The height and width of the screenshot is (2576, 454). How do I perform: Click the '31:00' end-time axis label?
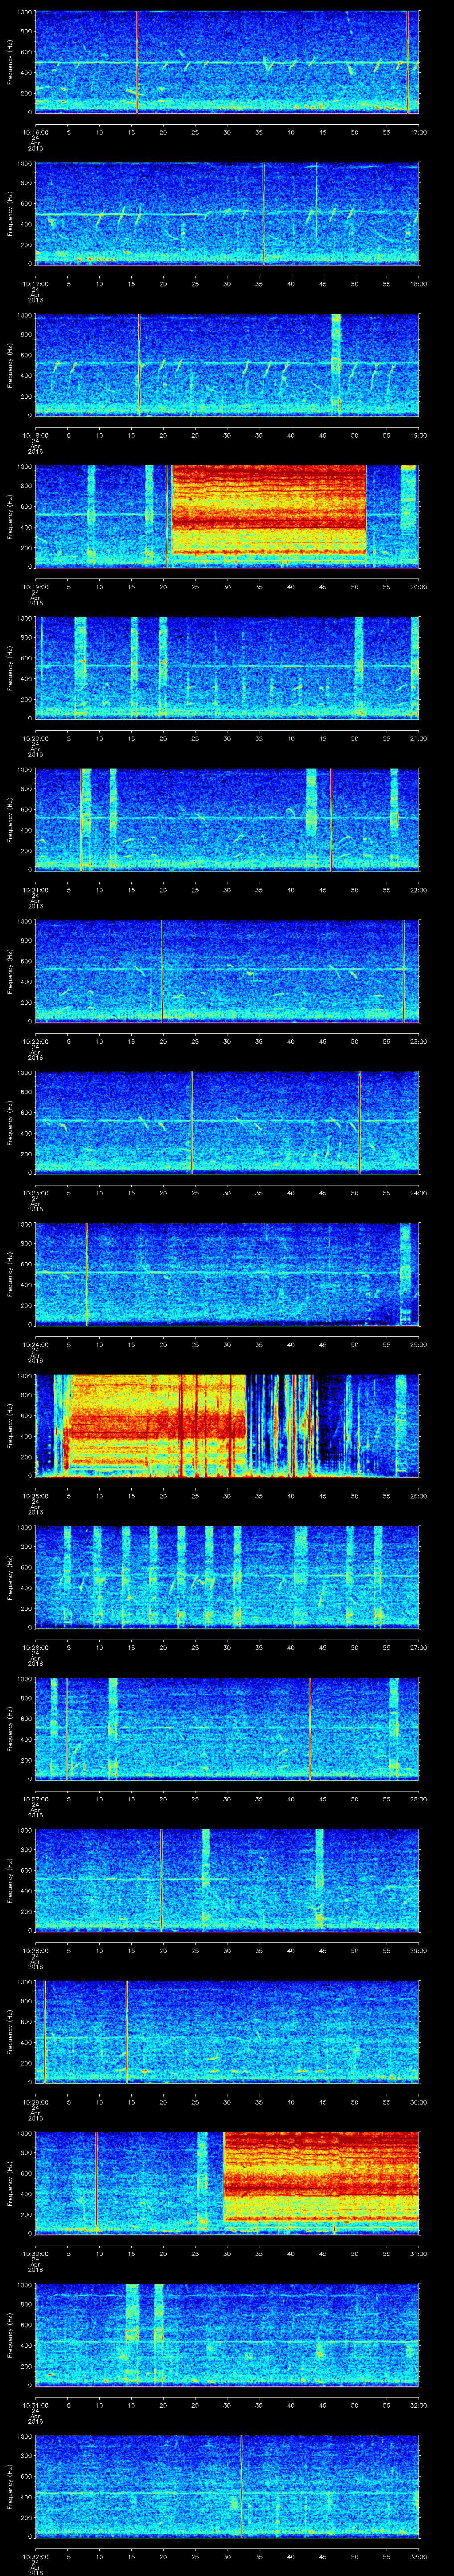coord(418,2253)
